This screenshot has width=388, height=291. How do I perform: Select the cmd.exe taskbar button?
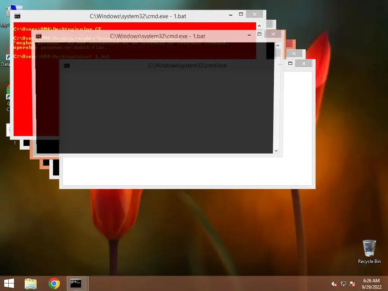pos(76,283)
